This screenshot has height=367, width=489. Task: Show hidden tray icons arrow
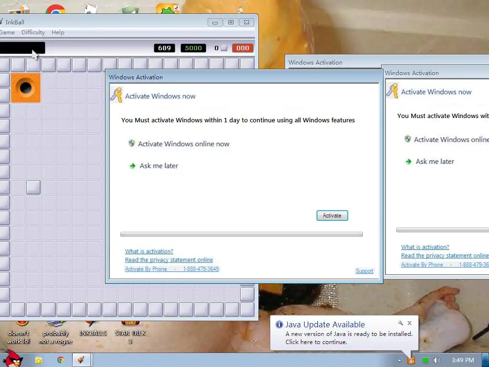click(x=400, y=360)
